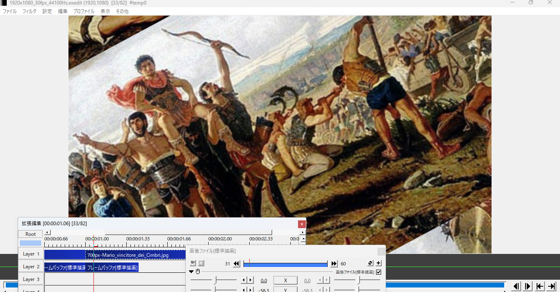Image resolution: width=560 pixels, height=292 pixels.
Task: Click the timeline horizontal scrollbar thumb
Action: (x=188, y=233)
